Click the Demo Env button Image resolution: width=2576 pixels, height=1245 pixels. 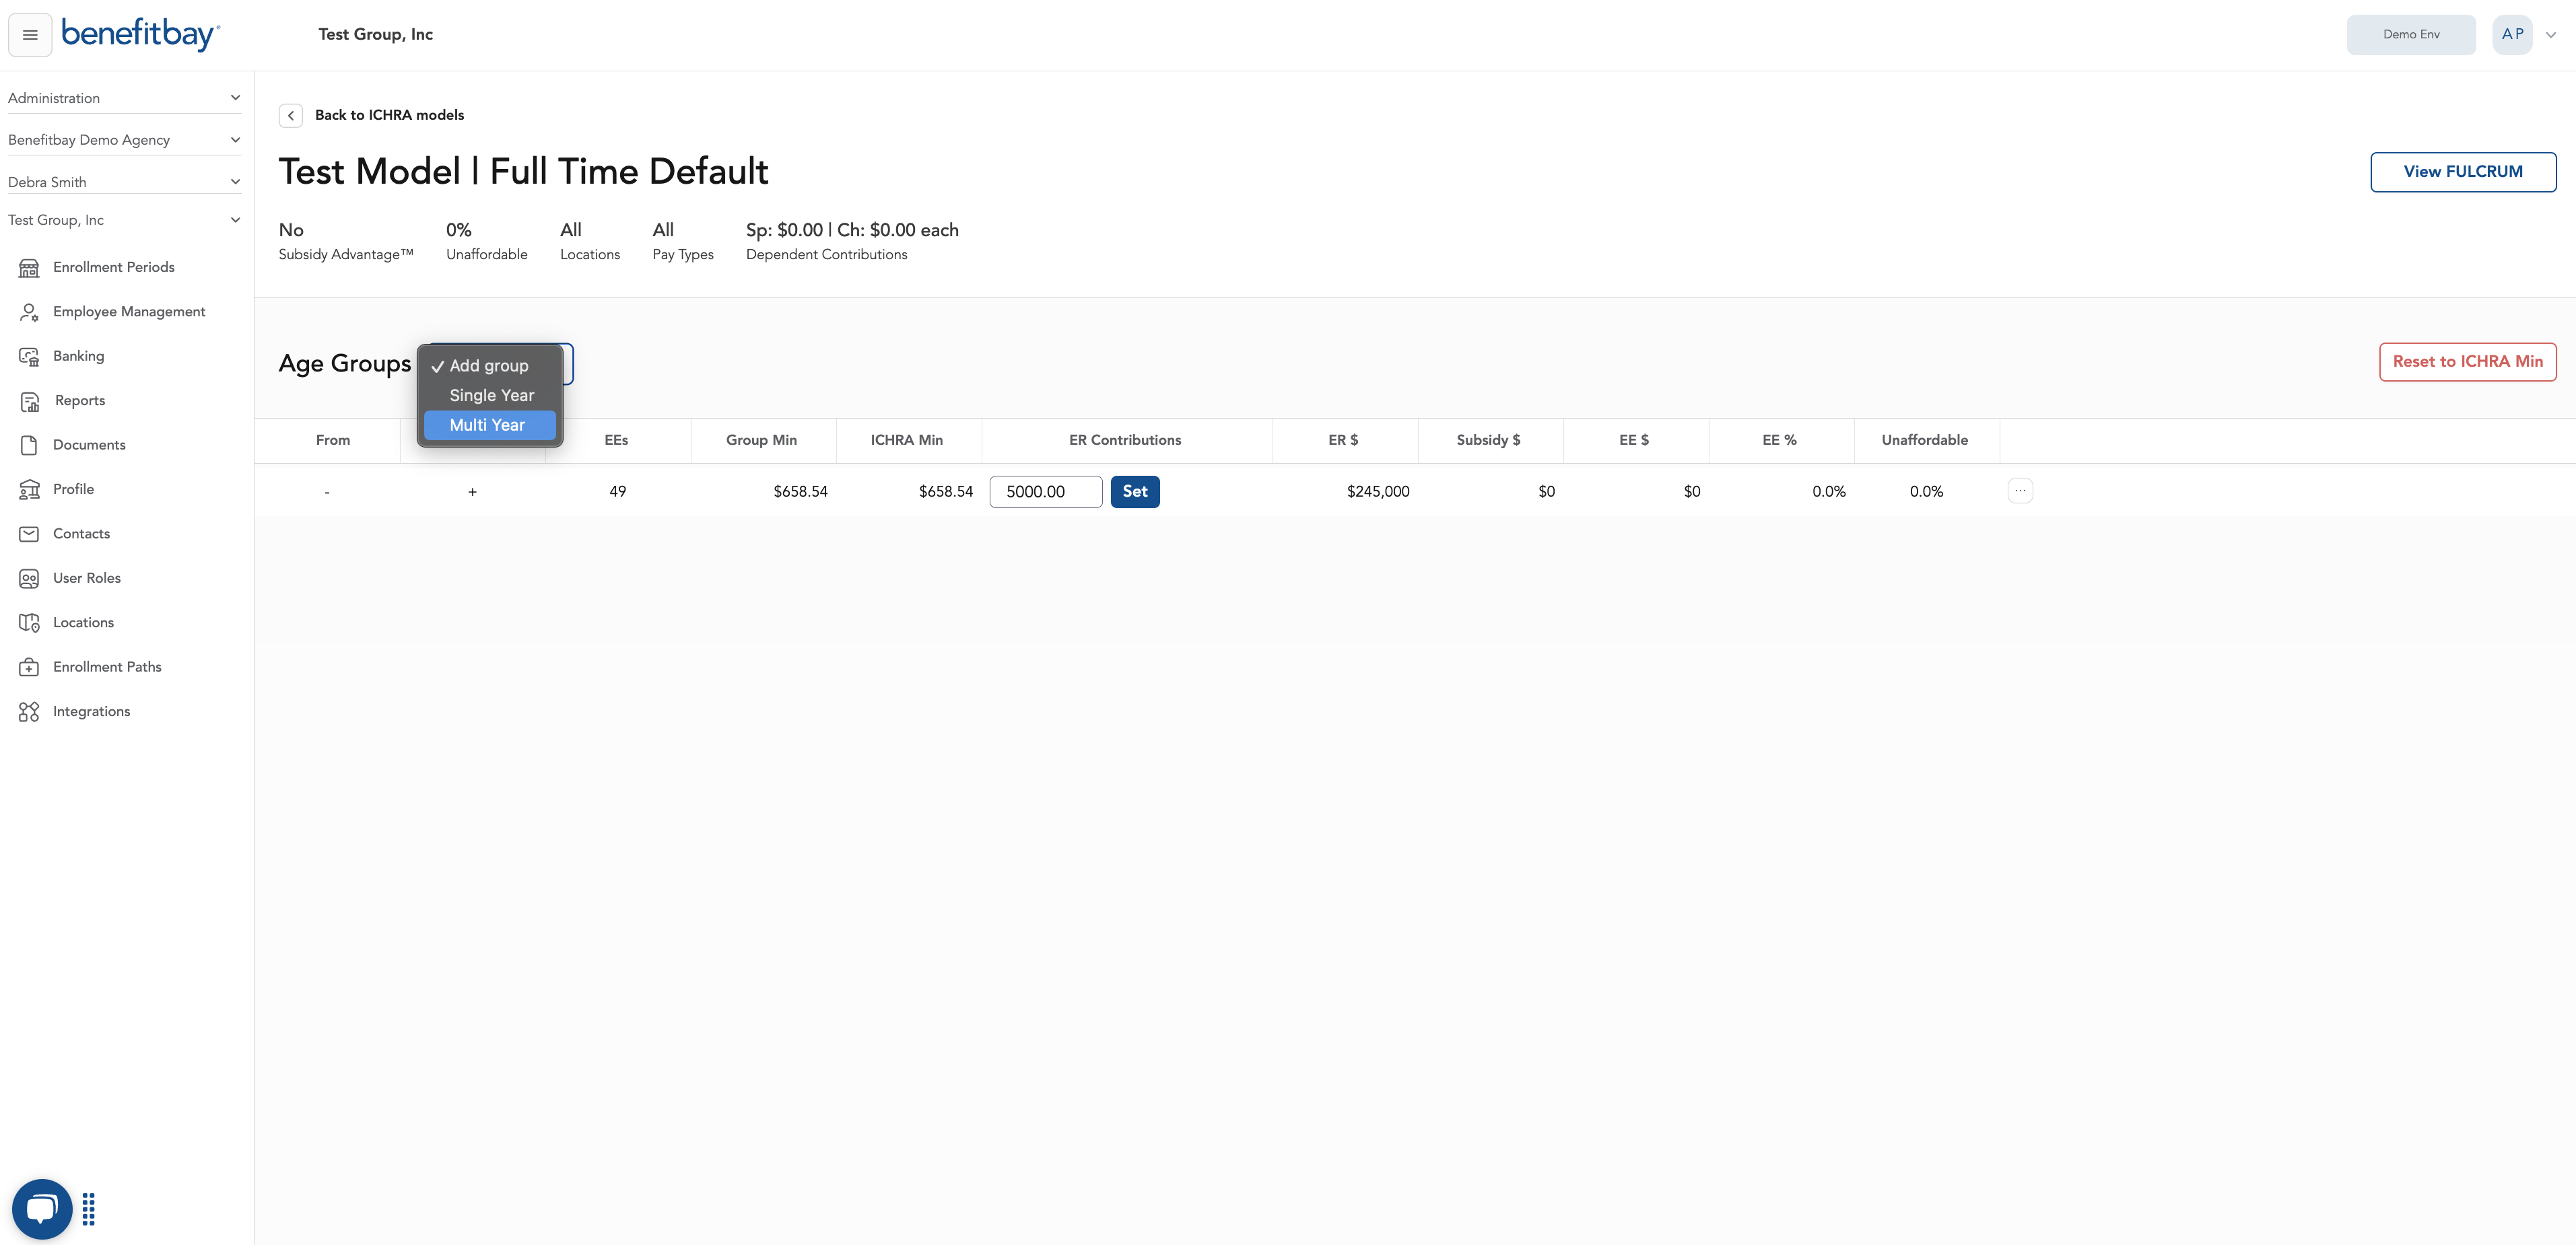pos(2411,35)
